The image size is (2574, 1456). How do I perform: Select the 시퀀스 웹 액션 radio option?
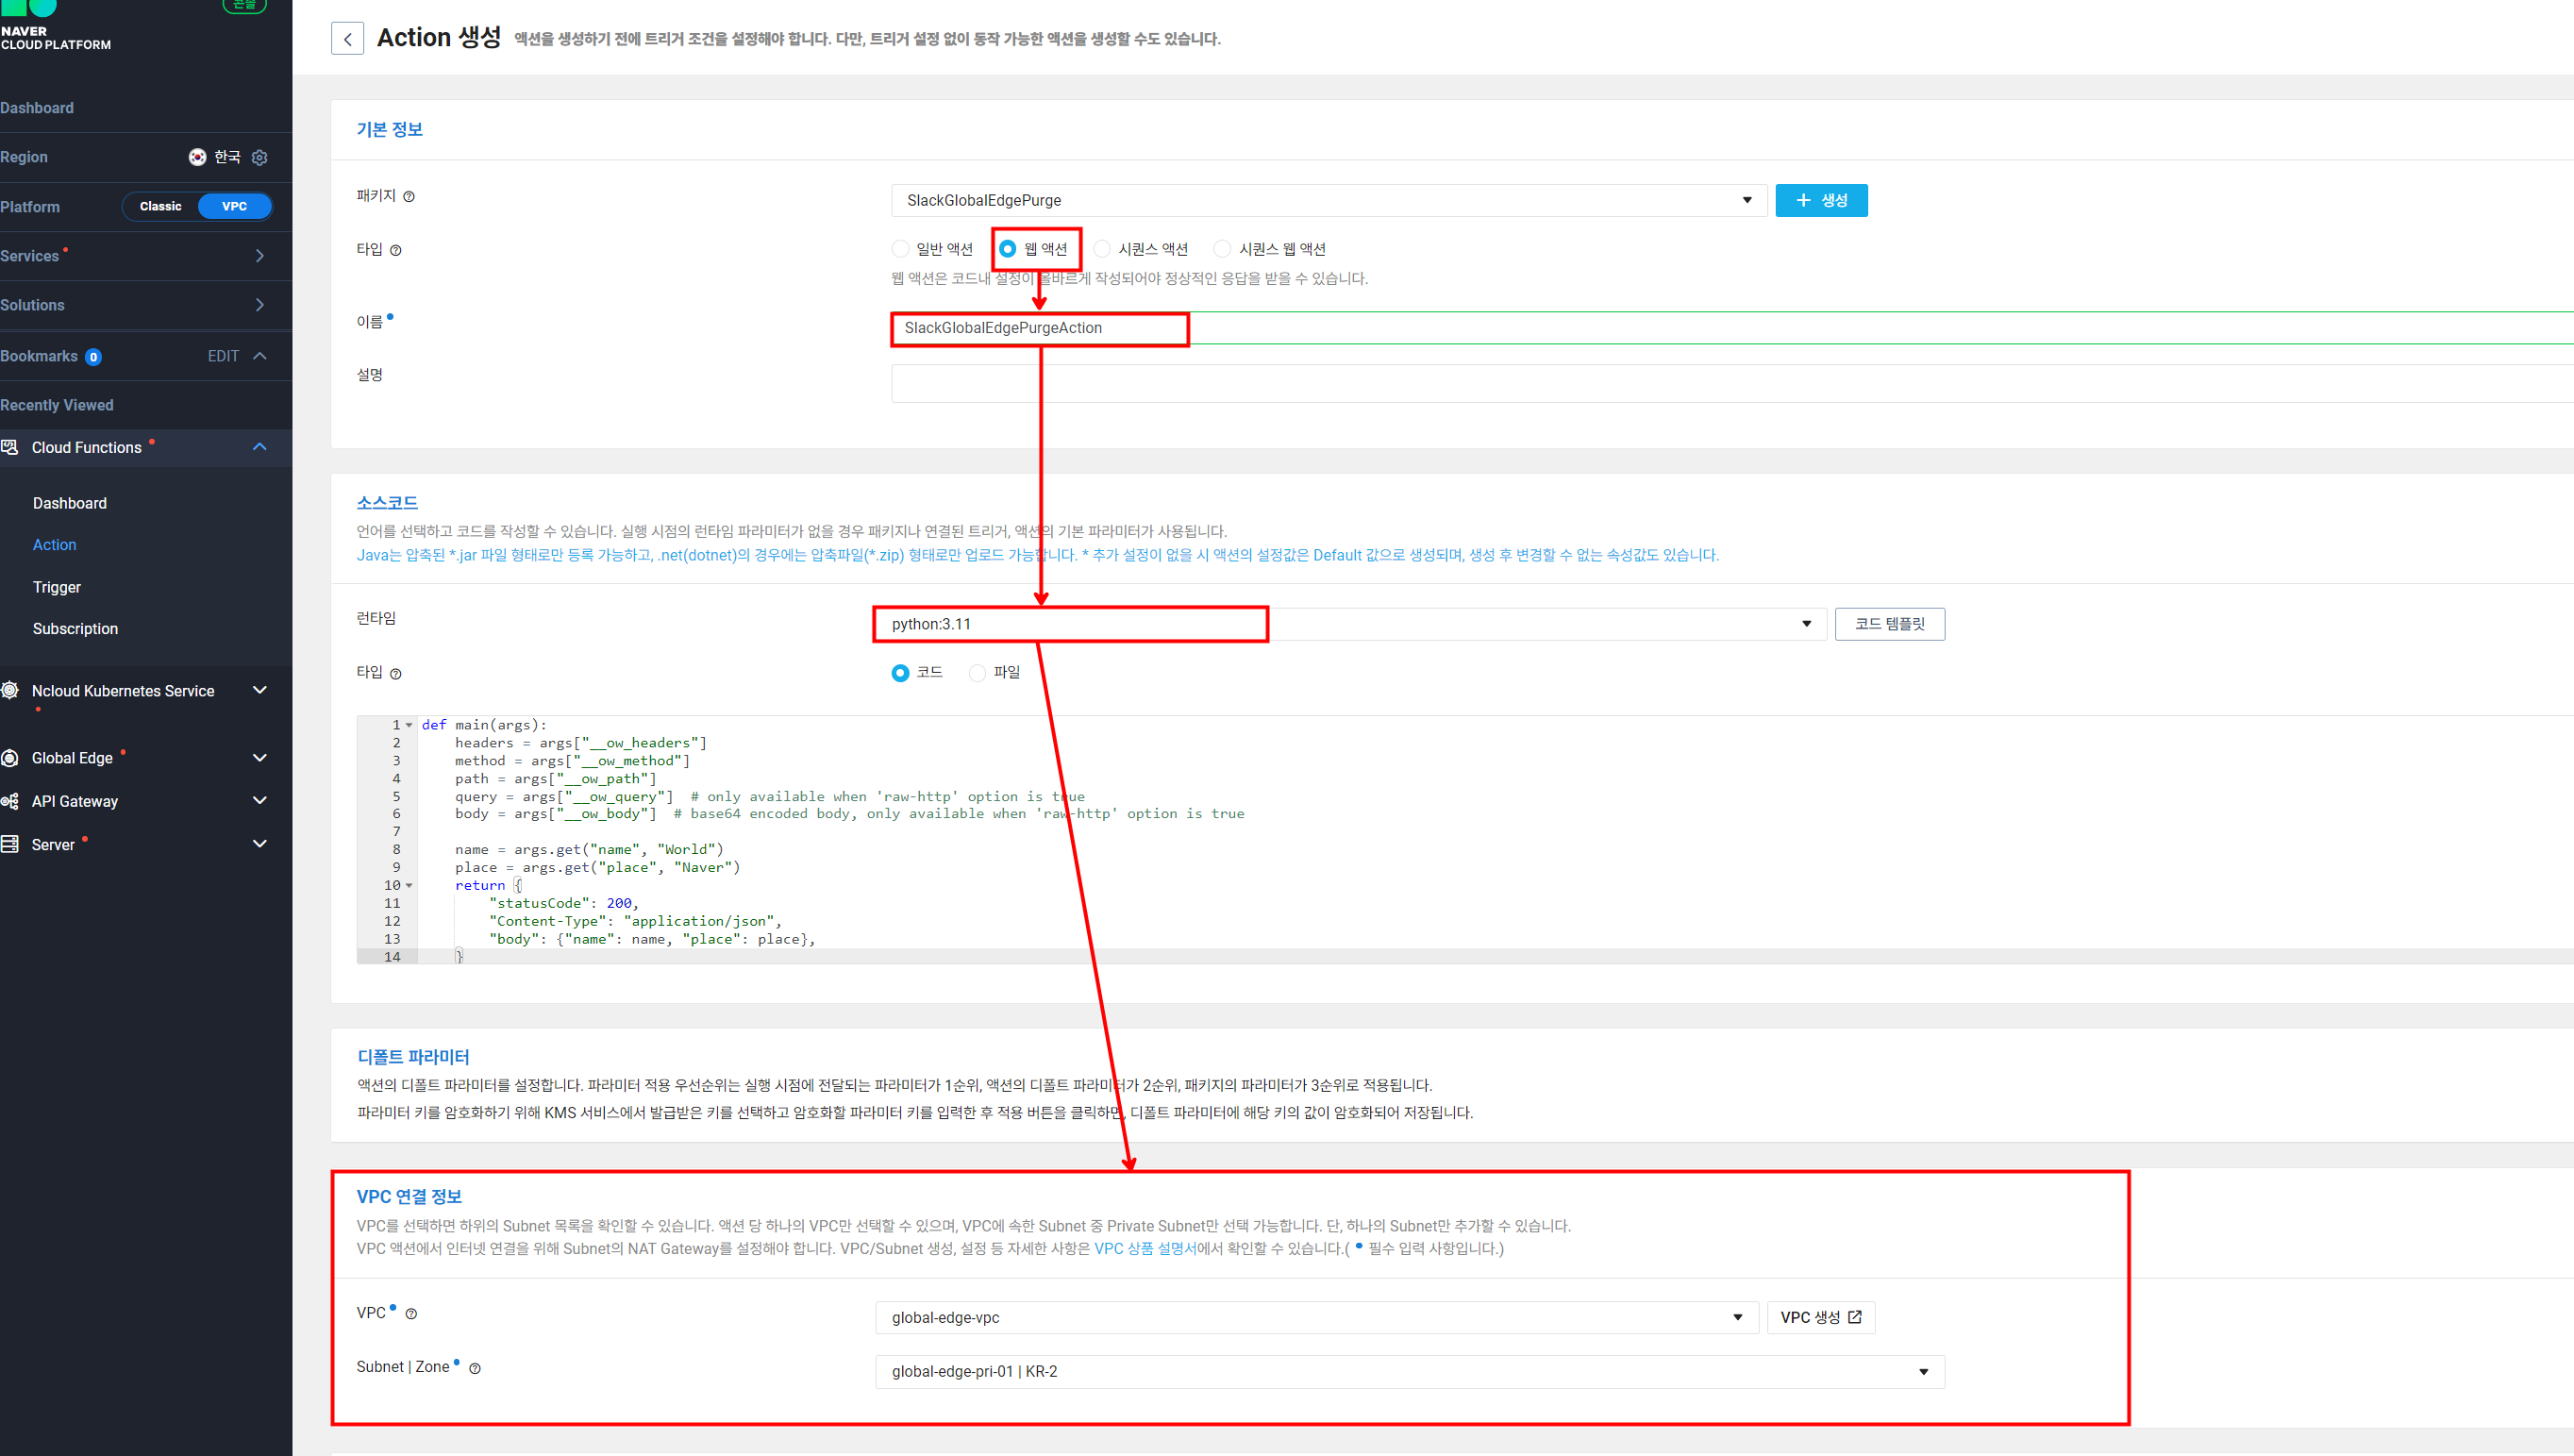[1222, 249]
